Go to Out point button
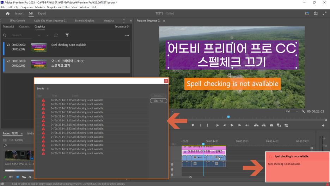Viewport: 330px width, 186px height. click(247, 125)
